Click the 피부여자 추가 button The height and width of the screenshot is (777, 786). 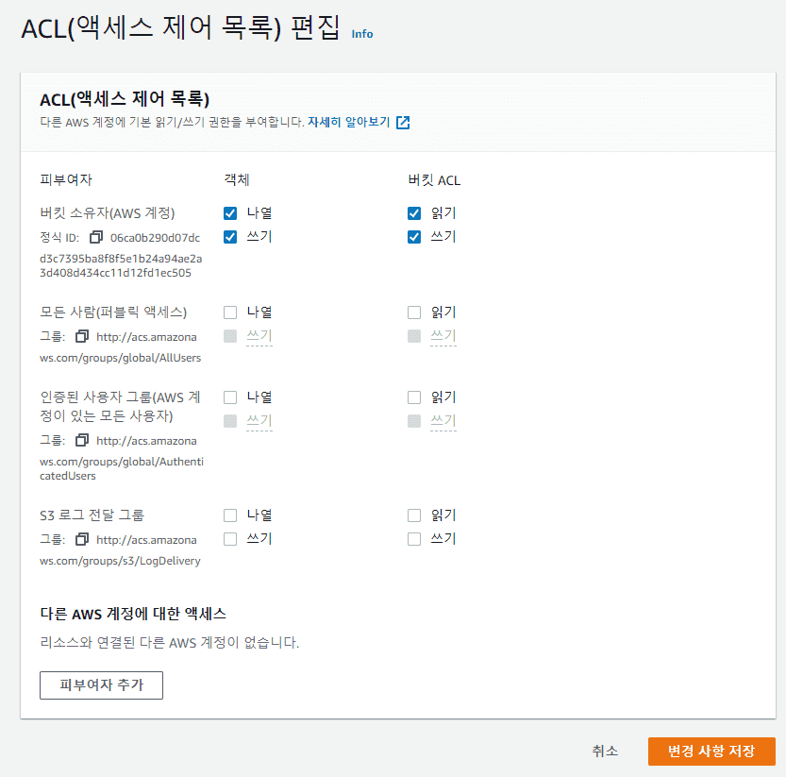click(101, 685)
